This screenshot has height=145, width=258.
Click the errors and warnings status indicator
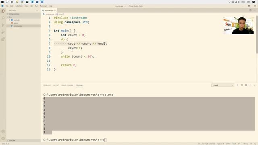pyautogui.click(x=5, y=144)
